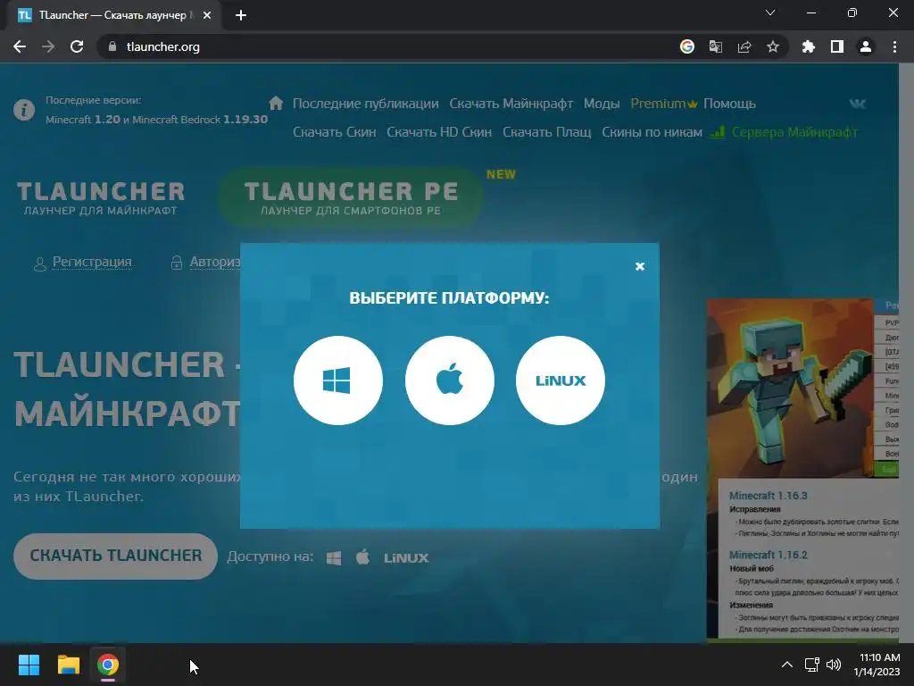The width and height of the screenshot is (914, 686).
Task: Open the Google icon in the address bar
Action: pyautogui.click(x=686, y=46)
